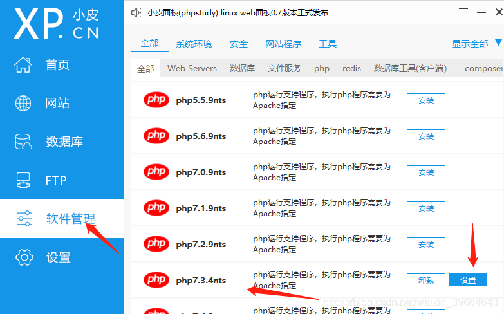Viewport: 504px width, 314px height.
Task: Filter by php sub-tab
Action: click(x=322, y=69)
